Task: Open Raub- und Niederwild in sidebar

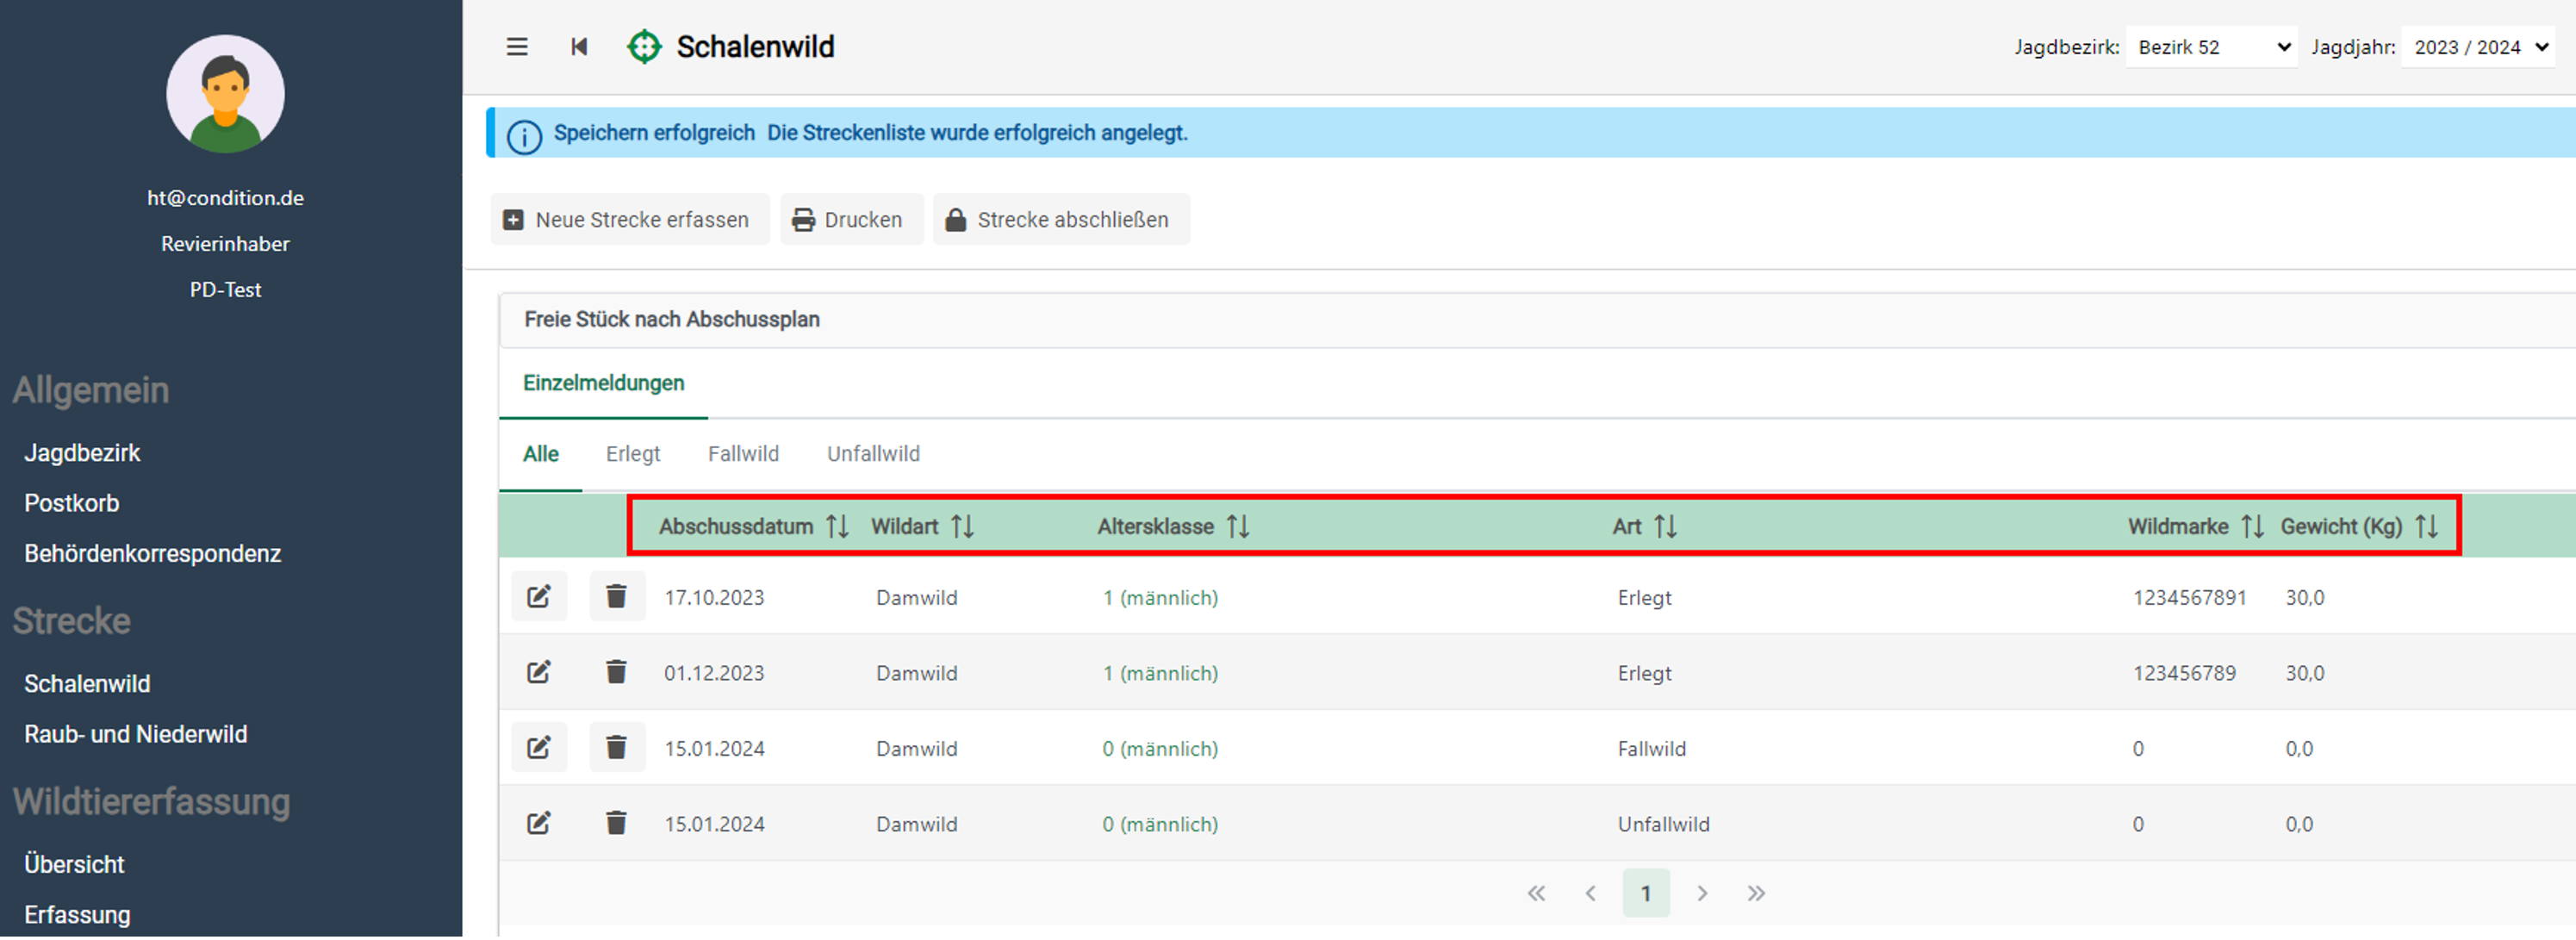Action: pyautogui.click(x=136, y=735)
